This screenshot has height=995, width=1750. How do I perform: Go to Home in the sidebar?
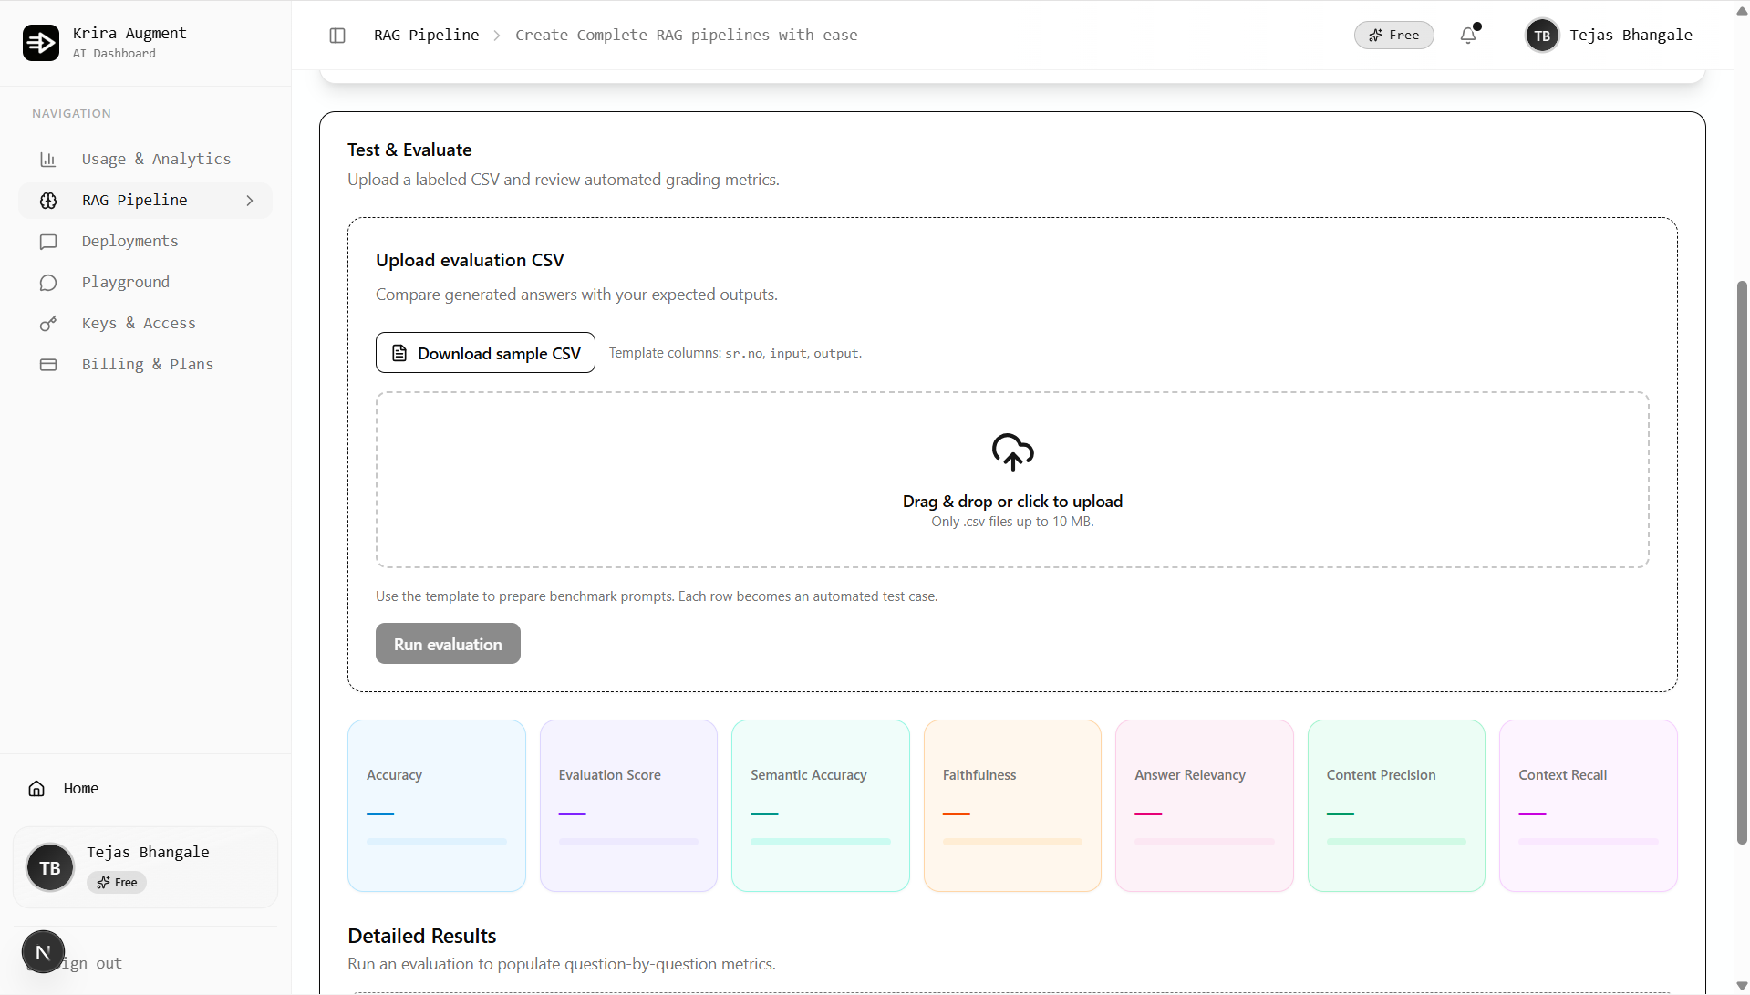(x=81, y=789)
